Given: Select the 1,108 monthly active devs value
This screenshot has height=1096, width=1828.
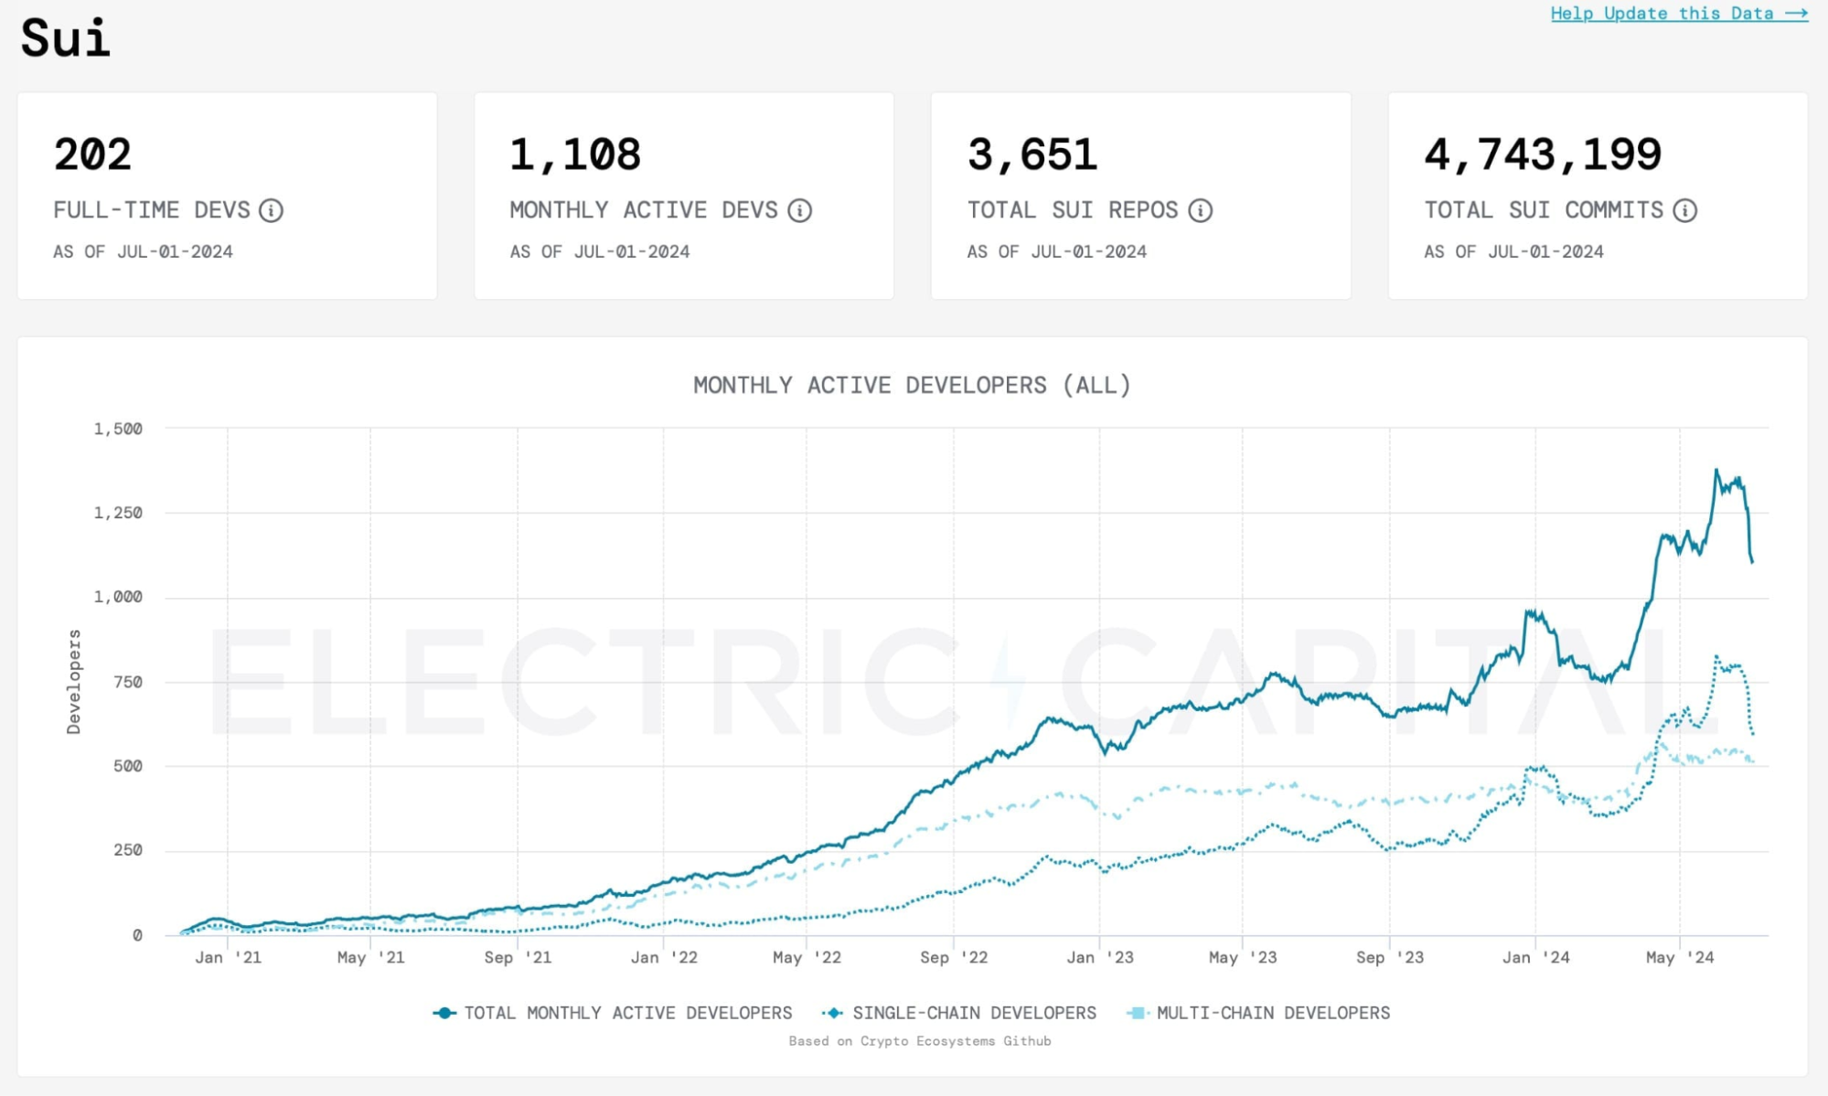Looking at the screenshot, I should (x=575, y=154).
